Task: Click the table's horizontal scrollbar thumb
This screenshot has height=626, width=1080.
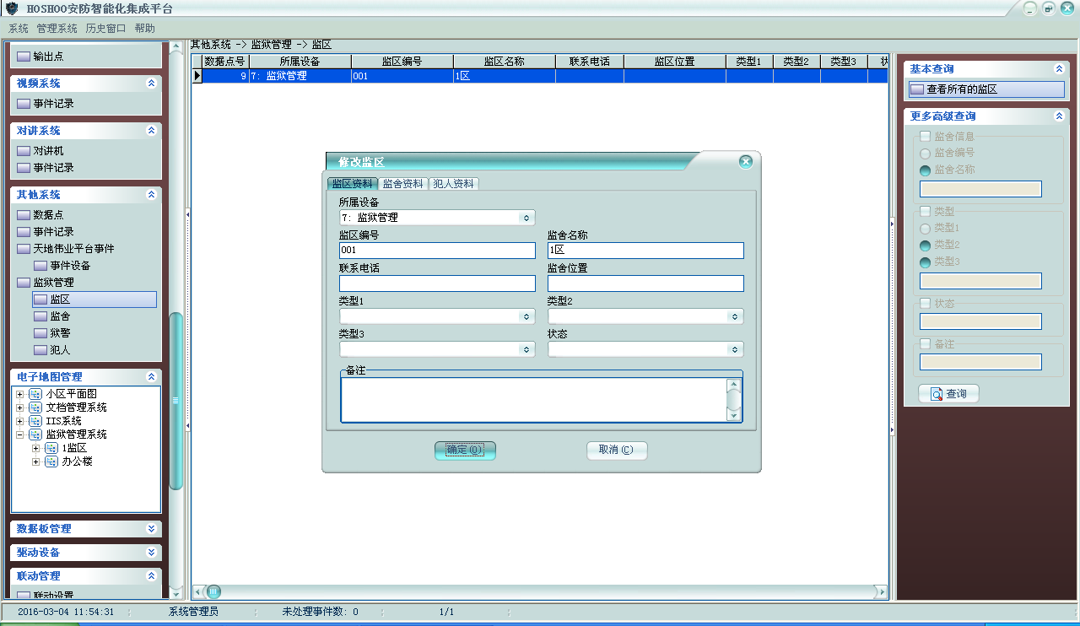Action: click(214, 591)
